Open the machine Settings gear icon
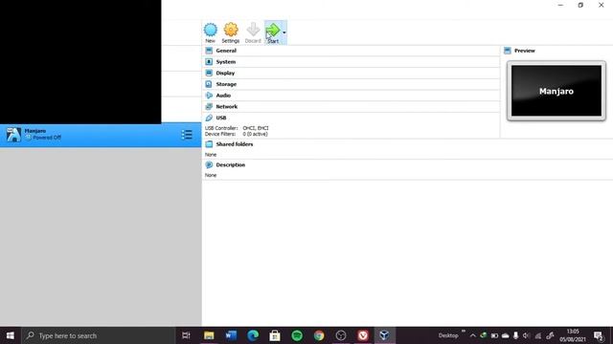Viewport: 613px width, 344px height. point(231,30)
